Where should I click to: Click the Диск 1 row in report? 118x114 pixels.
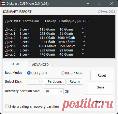click(x=44, y=34)
